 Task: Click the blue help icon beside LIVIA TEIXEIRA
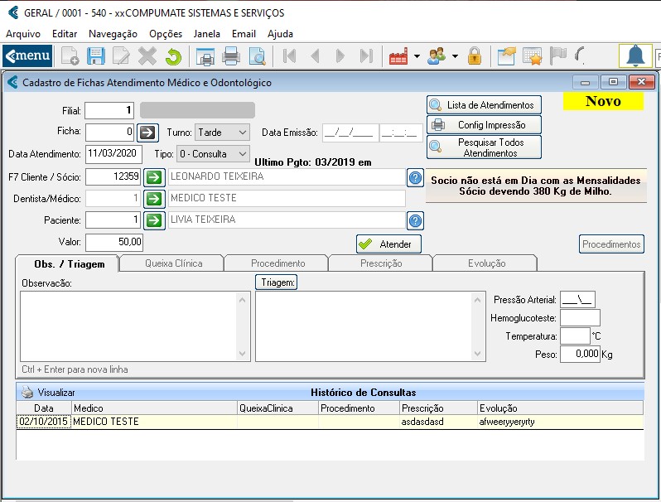pyautogui.click(x=416, y=220)
